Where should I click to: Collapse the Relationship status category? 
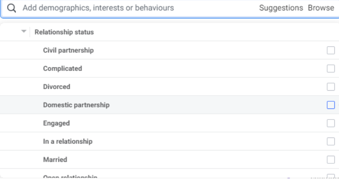[x=24, y=32]
